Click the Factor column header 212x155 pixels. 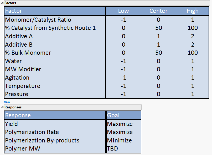[x=14, y=11]
